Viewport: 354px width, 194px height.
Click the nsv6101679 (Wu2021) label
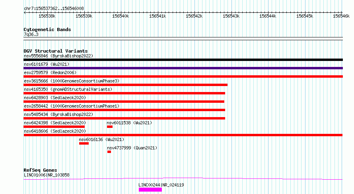[x=47, y=64]
